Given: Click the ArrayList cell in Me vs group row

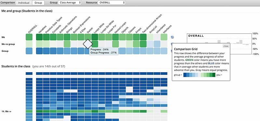Looking at the screenshot, I should (150, 44).
